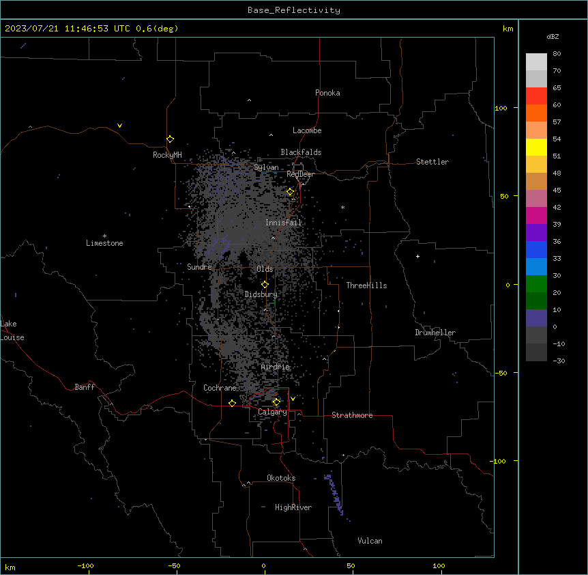Select the Blackfalds label

301,152
